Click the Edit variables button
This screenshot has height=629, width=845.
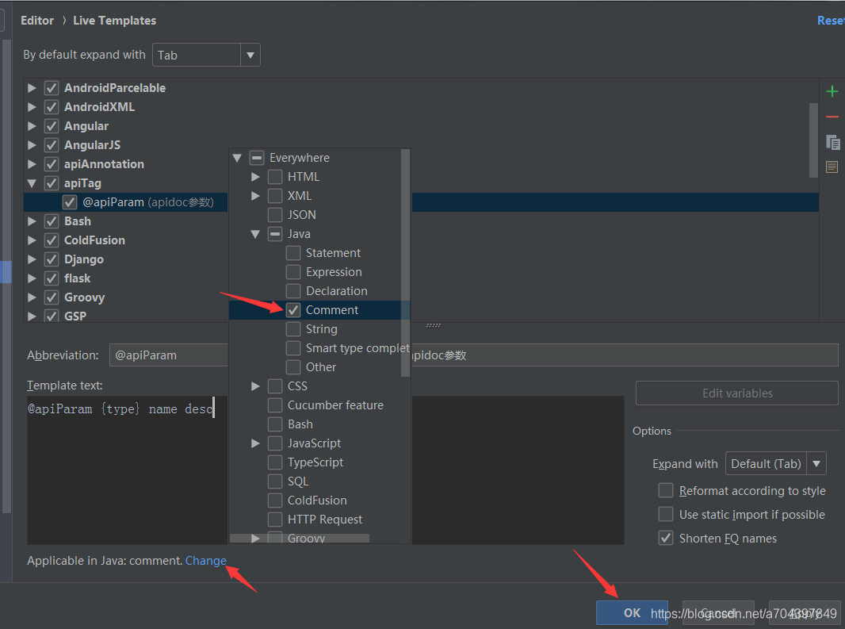pyautogui.click(x=736, y=393)
